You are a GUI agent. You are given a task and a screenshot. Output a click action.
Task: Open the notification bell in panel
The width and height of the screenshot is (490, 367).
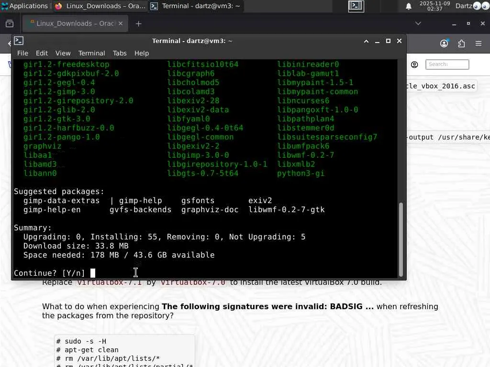point(409,6)
